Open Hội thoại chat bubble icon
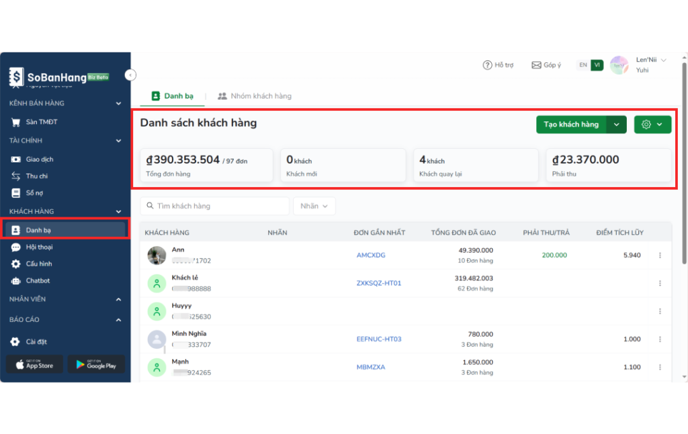Image resolution: width=688 pixels, height=434 pixels. [x=16, y=247]
